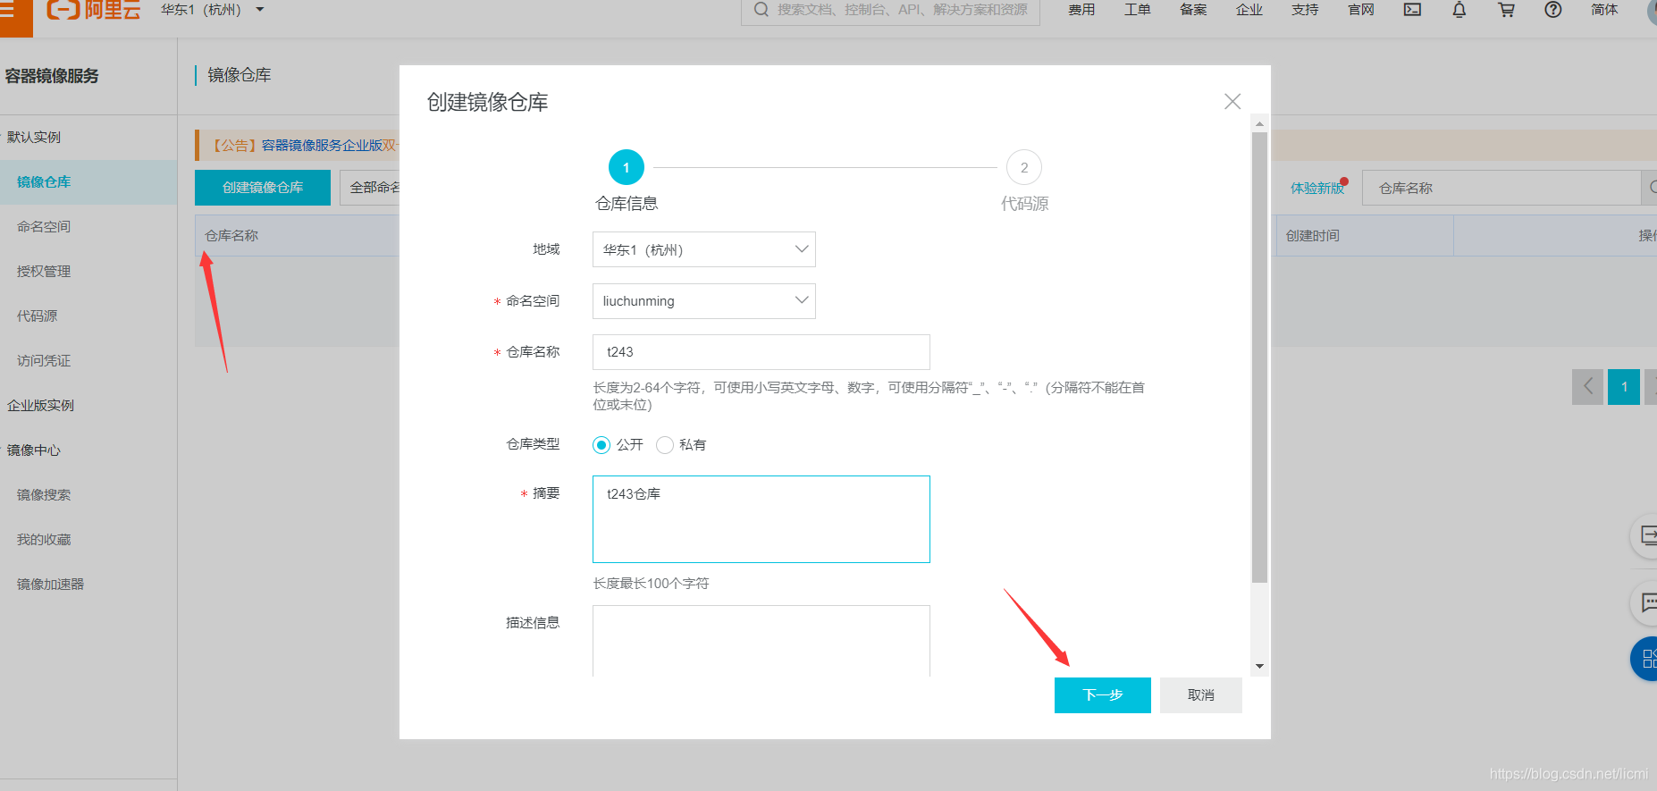Open the region dropdown 华东1（杭州）in dialog
The width and height of the screenshot is (1657, 791).
704,249
